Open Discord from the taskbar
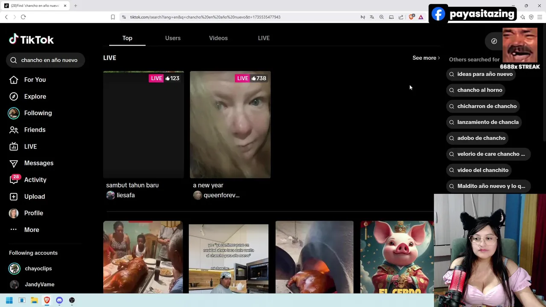 59,300
